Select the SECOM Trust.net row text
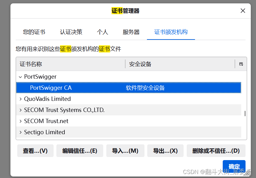 (46, 121)
